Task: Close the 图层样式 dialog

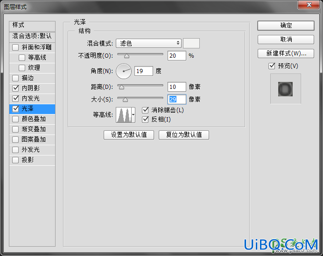Action: tap(309, 5)
